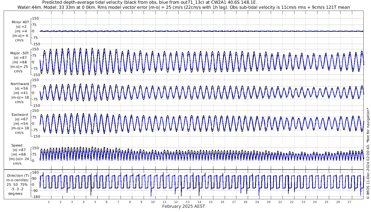Image resolution: width=371 pixels, height=212 pixels.
Task: Click the '150' tick of the Minor panel axis
Action: tap(36, 18)
